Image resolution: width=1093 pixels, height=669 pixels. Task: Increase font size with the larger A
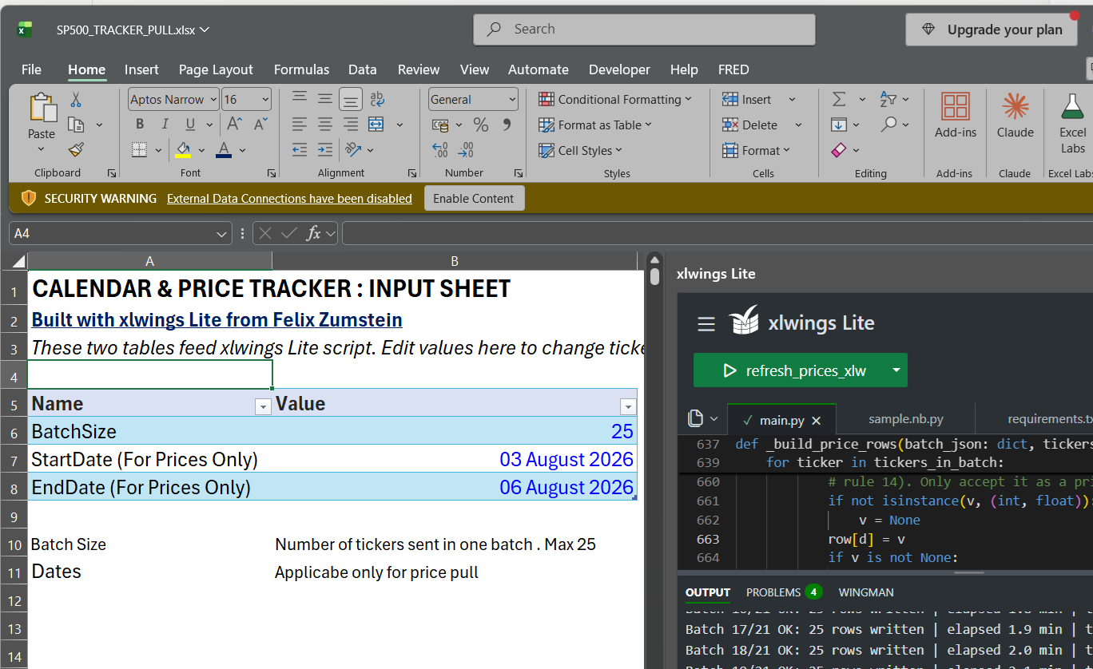(x=234, y=124)
